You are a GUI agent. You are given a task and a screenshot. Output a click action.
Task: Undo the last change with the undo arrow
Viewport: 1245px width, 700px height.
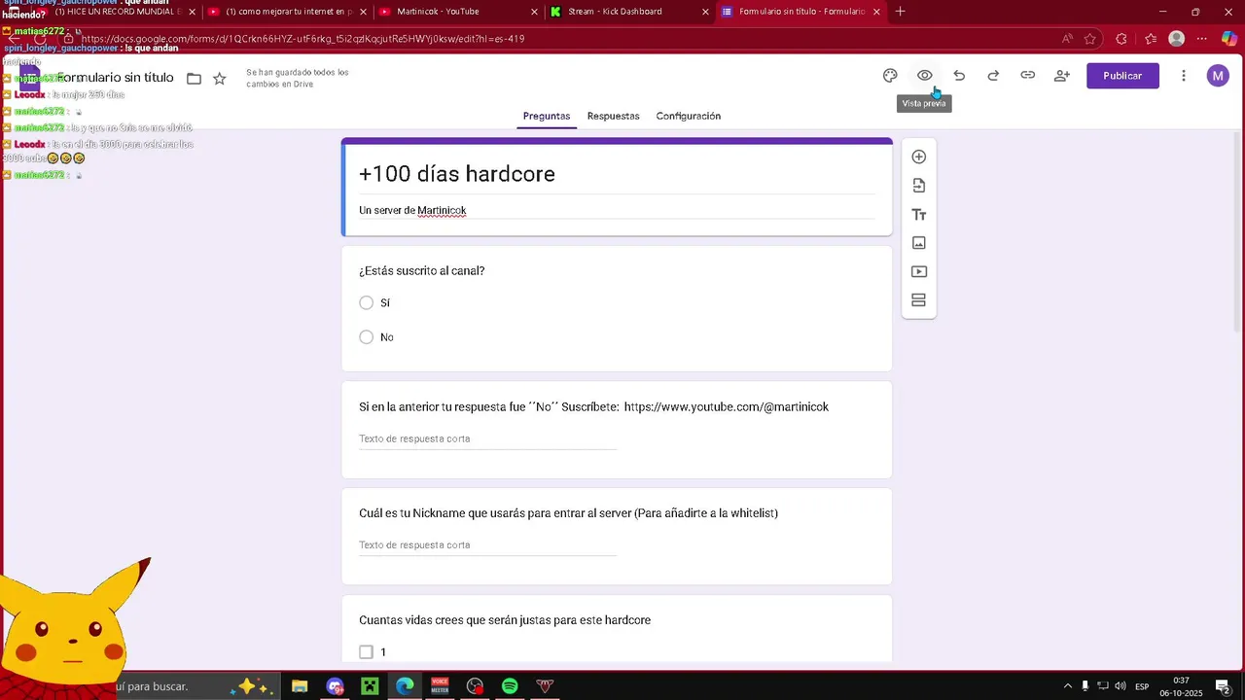(x=959, y=76)
